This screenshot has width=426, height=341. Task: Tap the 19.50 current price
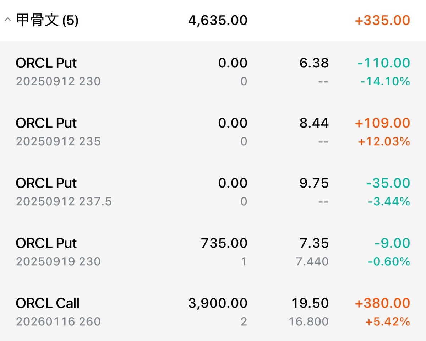pyautogui.click(x=310, y=303)
